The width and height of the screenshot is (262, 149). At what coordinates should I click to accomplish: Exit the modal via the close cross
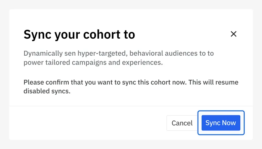click(x=233, y=34)
